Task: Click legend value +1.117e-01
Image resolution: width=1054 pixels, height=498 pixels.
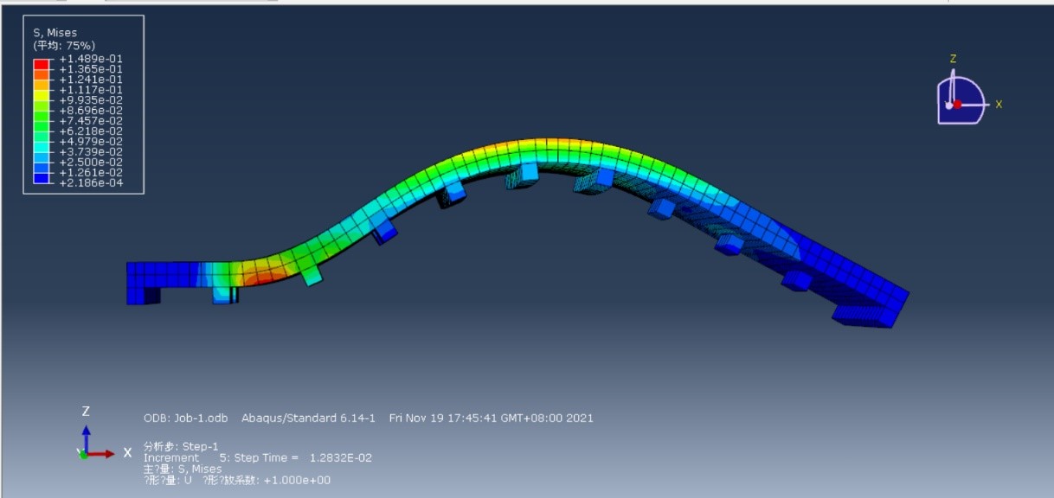Action: pyautogui.click(x=90, y=90)
